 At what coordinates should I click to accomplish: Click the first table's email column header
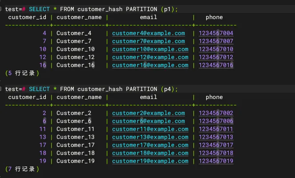pyautogui.click(x=148, y=17)
